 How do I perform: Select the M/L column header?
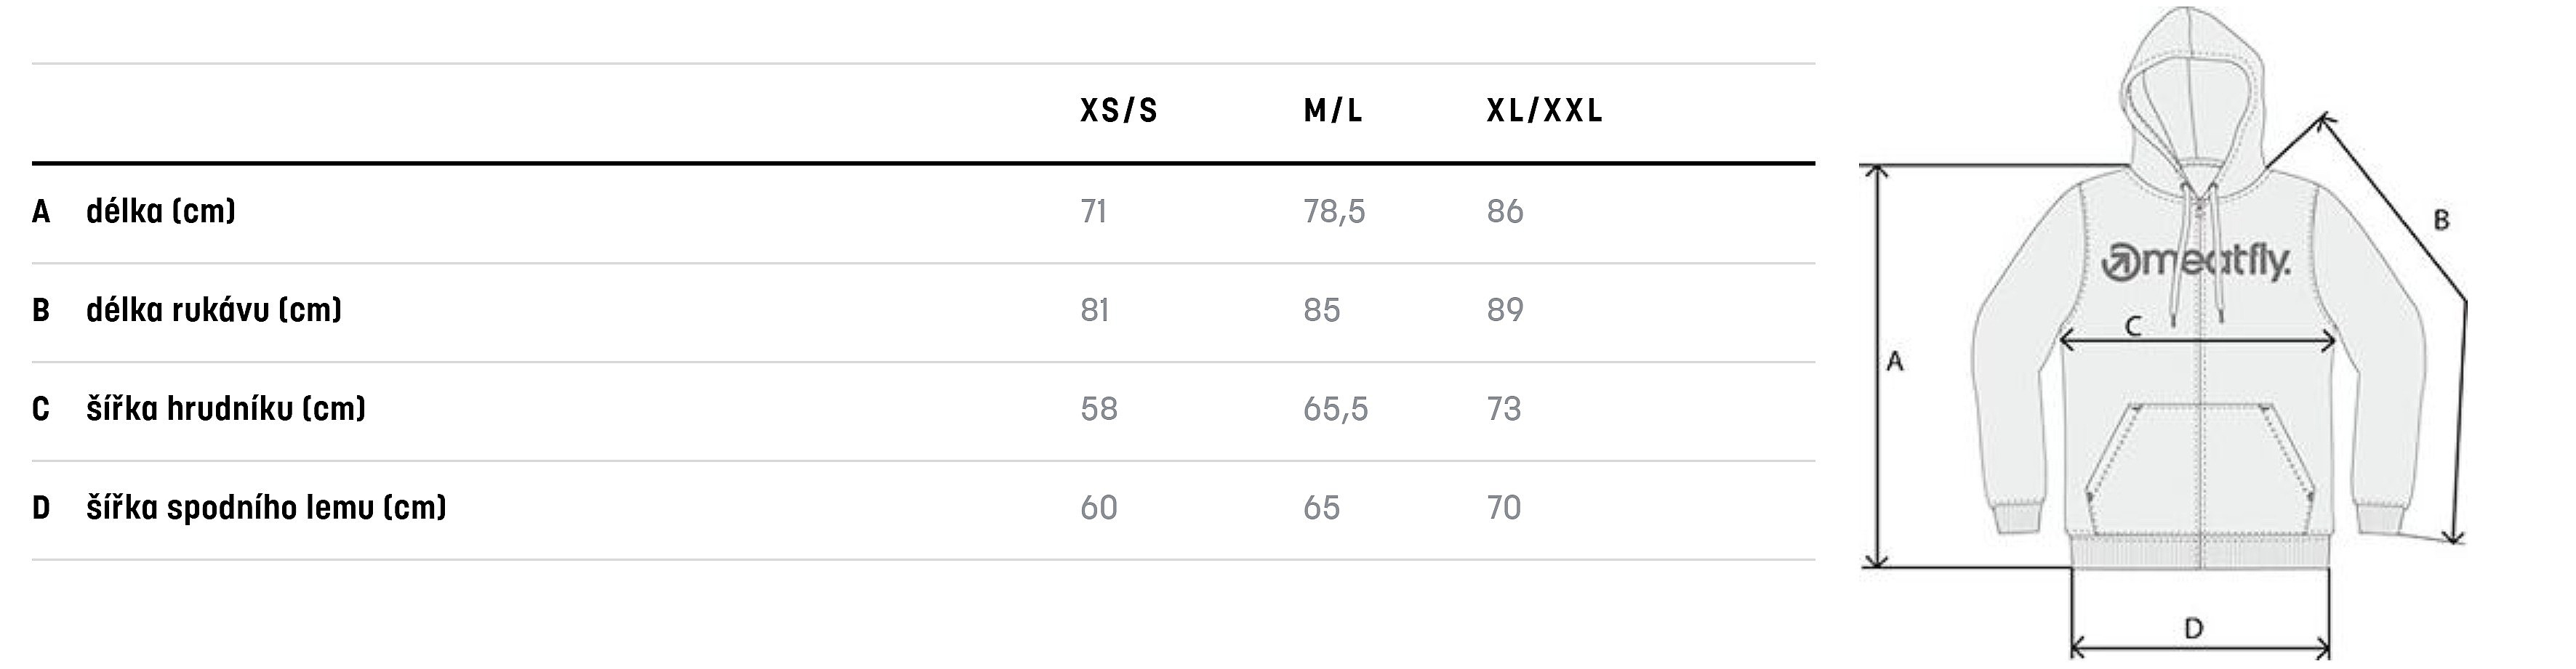pos(1333,111)
